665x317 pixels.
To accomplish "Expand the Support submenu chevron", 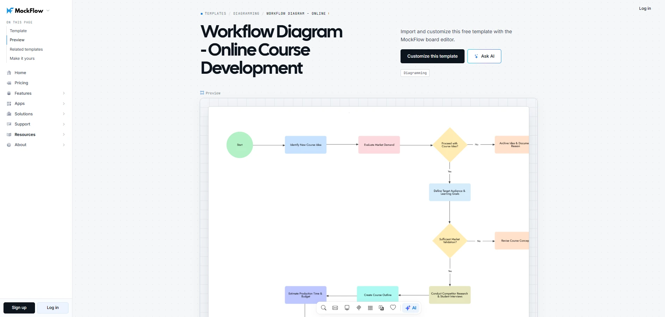I will 64,124.
